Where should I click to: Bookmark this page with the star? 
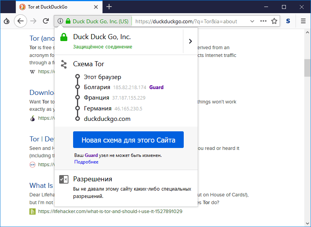pyautogui.click(x=274, y=21)
